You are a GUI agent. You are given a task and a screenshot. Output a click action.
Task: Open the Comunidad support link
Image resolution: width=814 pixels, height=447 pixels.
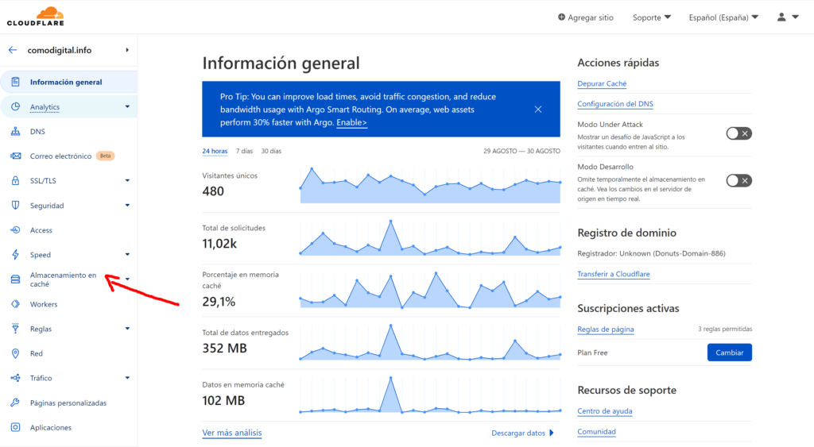(x=596, y=431)
